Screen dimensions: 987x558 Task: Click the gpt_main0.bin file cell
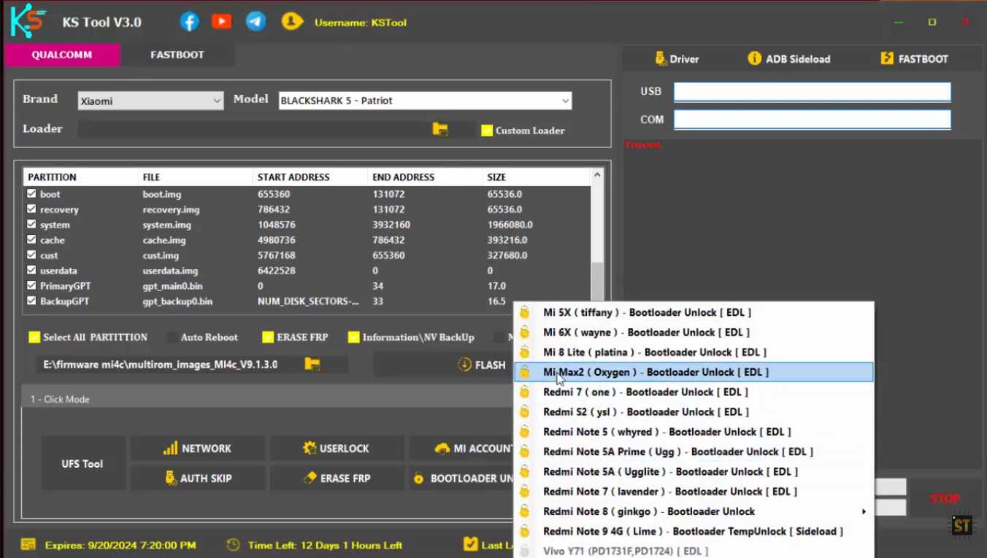172,286
